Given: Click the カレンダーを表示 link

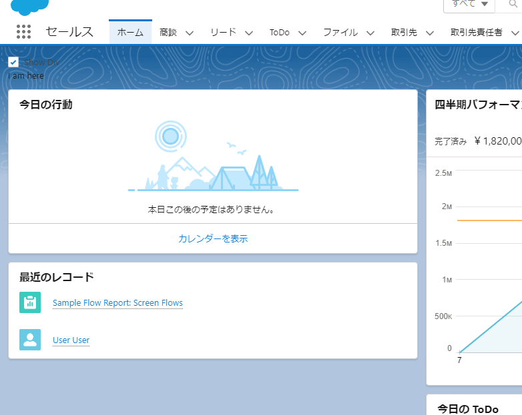Looking at the screenshot, I should [x=213, y=238].
